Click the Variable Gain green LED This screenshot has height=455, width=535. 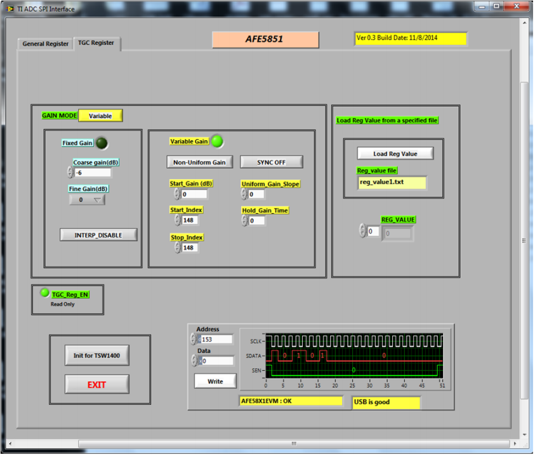(217, 141)
